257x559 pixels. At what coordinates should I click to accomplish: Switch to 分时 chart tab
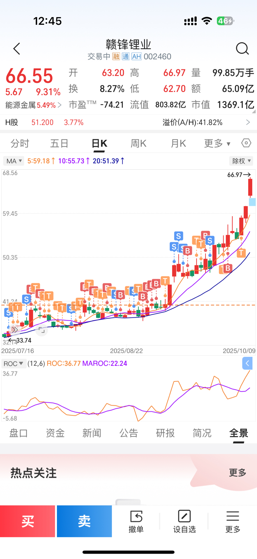pos(20,144)
